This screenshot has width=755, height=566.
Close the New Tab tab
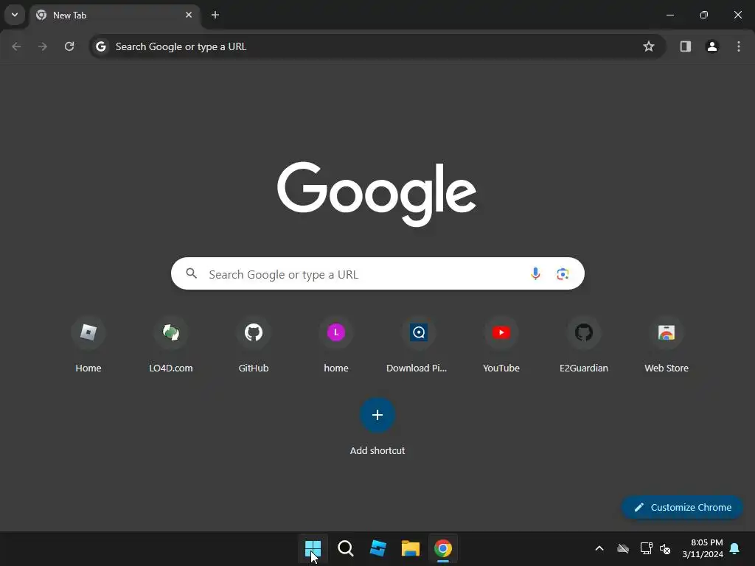coord(189,15)
